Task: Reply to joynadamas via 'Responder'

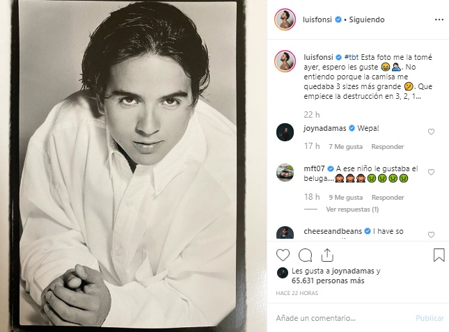Action: point(387,147)
